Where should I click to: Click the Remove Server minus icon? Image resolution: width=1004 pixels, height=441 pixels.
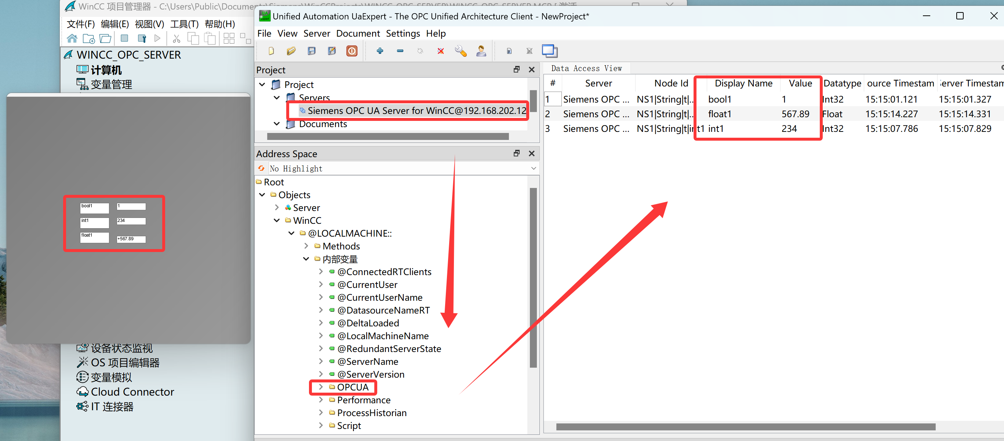[400, 51]
